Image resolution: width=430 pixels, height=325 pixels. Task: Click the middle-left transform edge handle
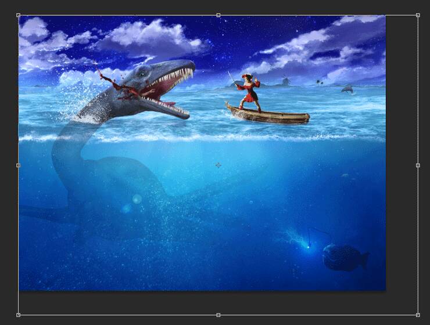click(x=19, y=165)
